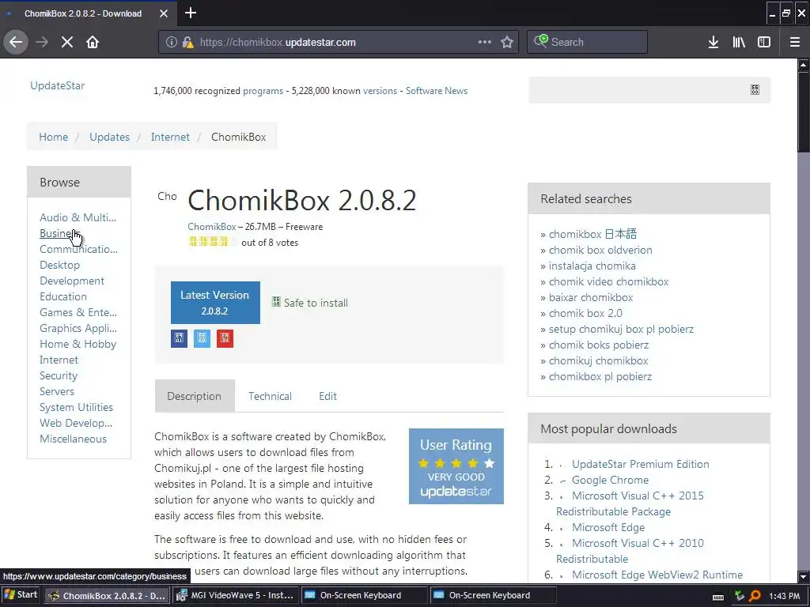Show site information icon in address bar
The width and height of the screenshot is (810, 607).
tap(171, 42)
